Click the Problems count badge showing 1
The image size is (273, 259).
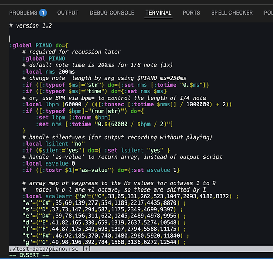43,12
